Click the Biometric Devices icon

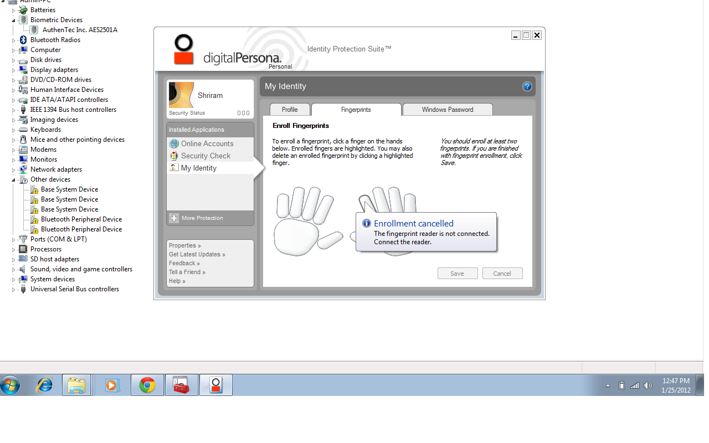(23, 20)
